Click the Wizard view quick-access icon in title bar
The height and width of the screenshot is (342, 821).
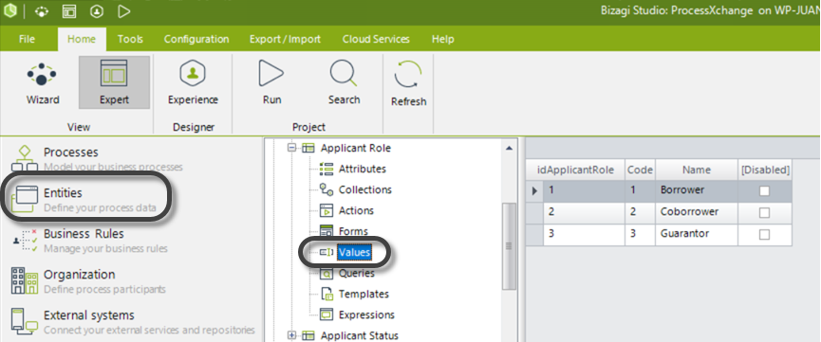[43, 11]
